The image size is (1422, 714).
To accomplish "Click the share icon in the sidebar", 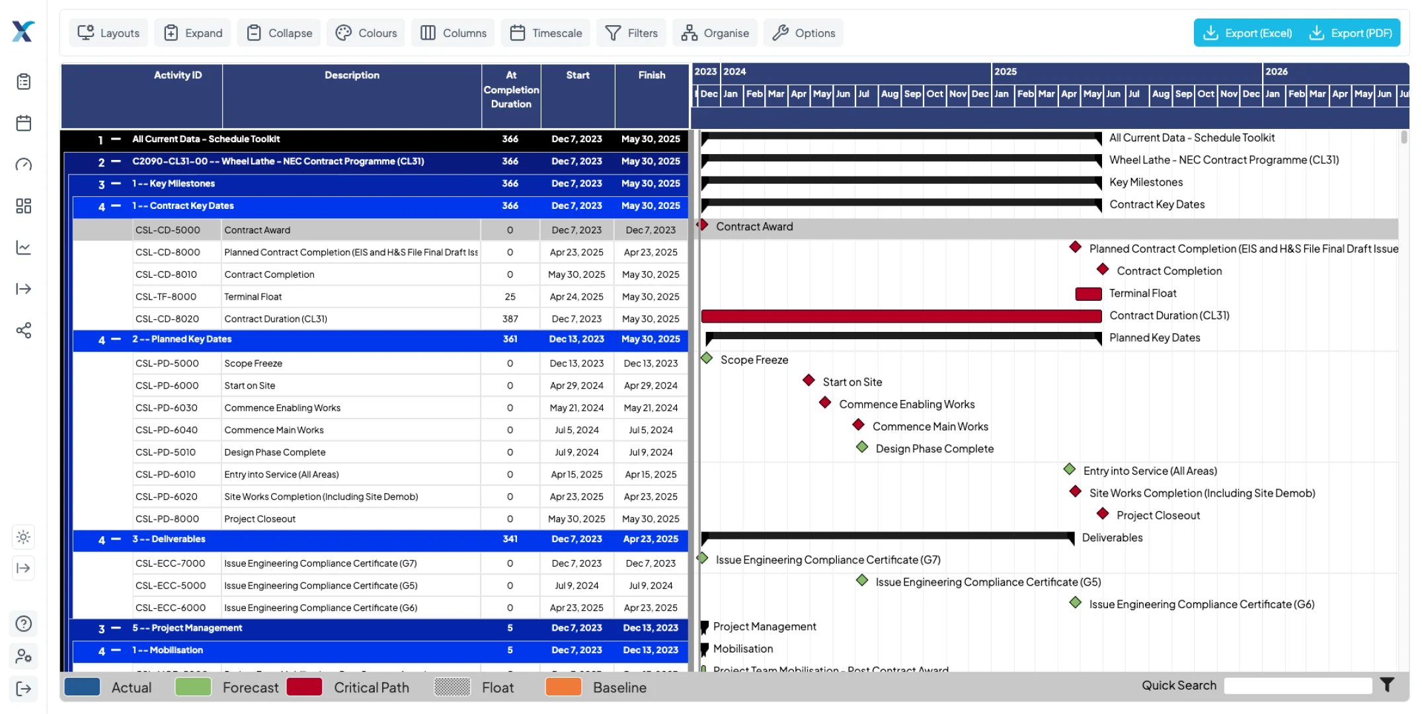I will (x=23, y=331).
